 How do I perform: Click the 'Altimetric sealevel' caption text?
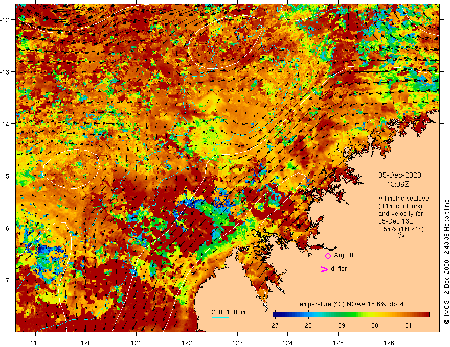click(404, 199)
